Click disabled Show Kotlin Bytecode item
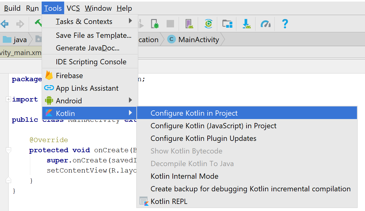 [x=247, y=151]
